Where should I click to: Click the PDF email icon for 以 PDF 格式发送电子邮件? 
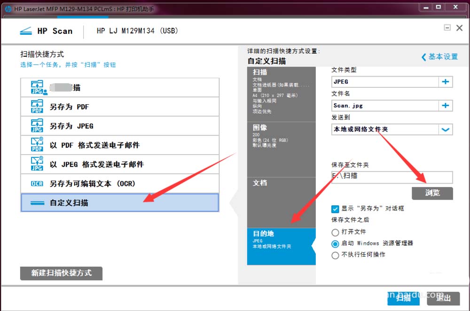(37, 145)
